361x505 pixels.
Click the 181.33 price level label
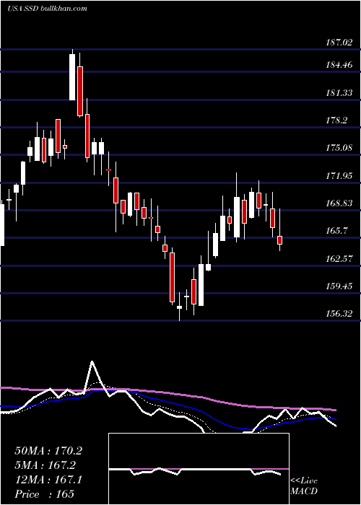(x=339, y=93)
